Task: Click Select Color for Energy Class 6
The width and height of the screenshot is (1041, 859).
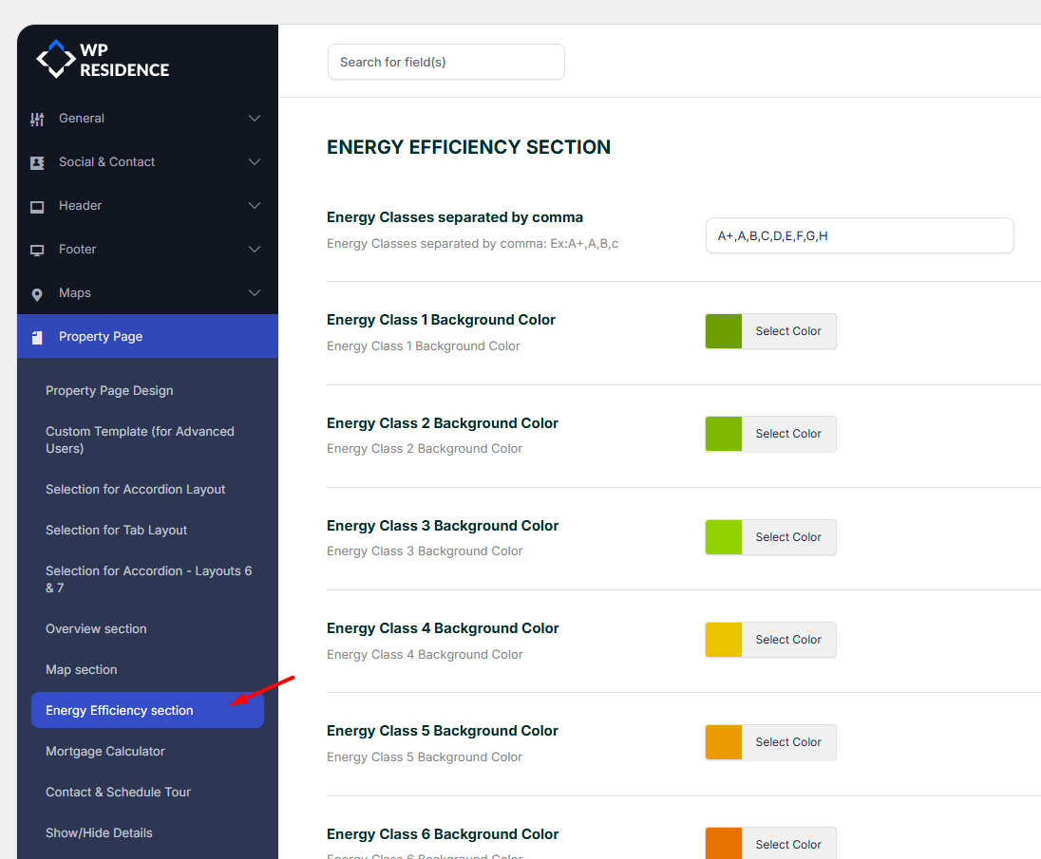Action: click(788, 844)
